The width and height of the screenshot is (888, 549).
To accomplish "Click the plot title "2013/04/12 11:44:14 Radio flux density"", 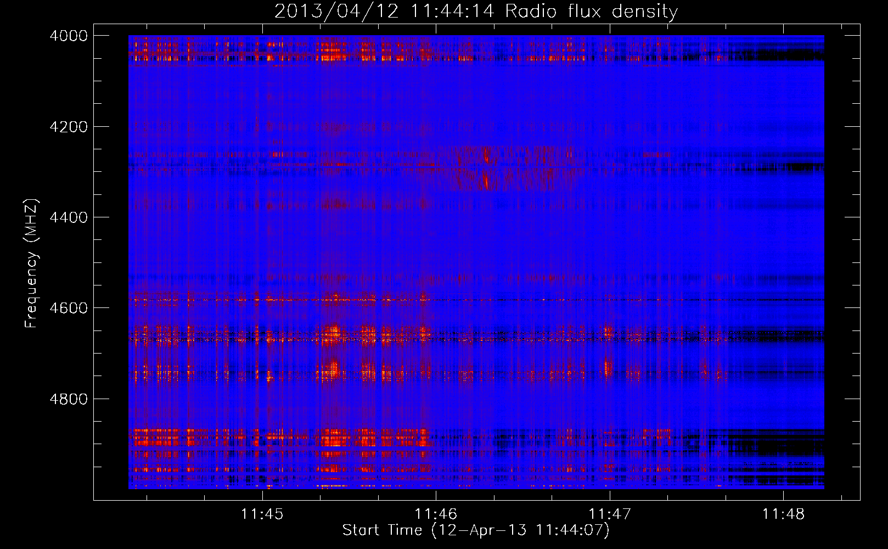I will (x=476, y=11).
